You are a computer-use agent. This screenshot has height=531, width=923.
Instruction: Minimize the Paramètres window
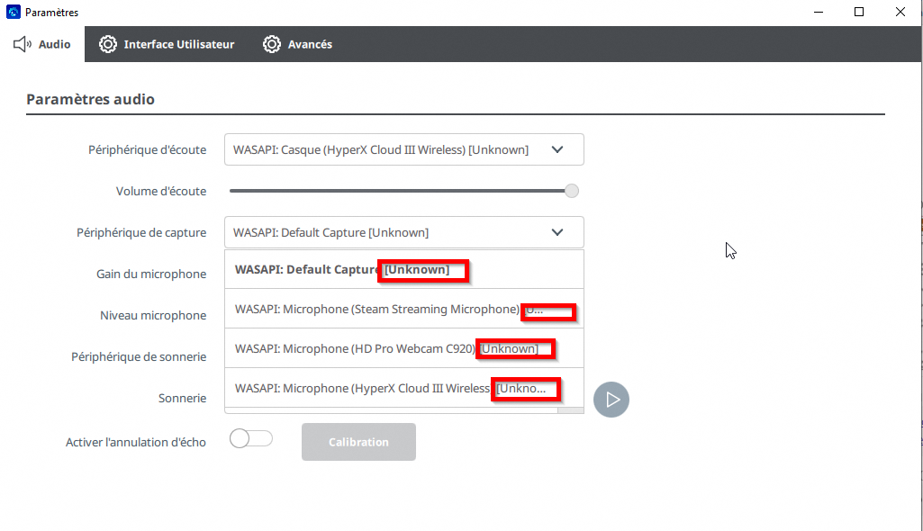pyautogui.click(x=819, y=13)
